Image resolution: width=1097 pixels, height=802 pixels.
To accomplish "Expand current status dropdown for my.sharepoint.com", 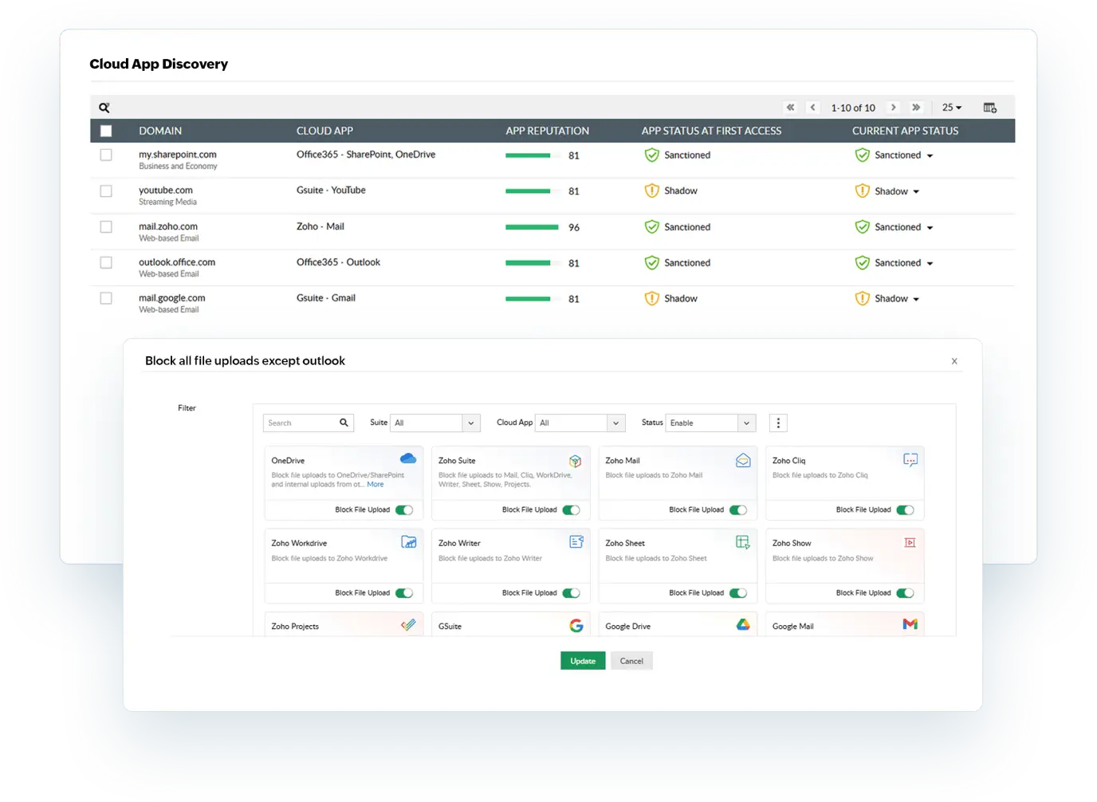I will click(x=930, y=156).
